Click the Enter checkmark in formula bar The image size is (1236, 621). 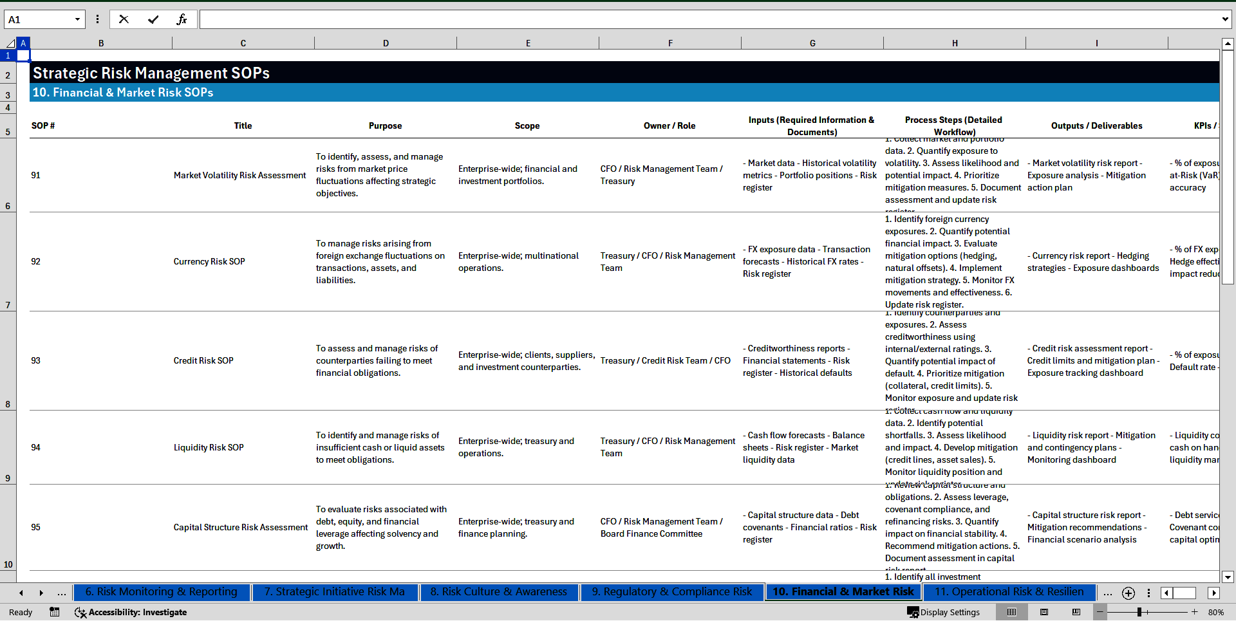(153, 19)
